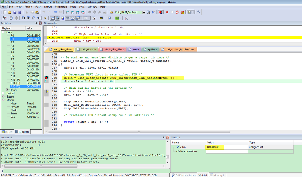Click Show Next Statement yellow arrow icon

45,18
